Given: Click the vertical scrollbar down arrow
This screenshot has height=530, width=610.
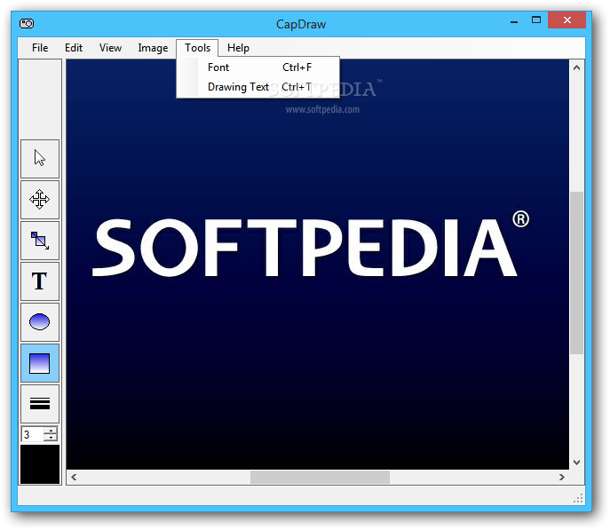Looking at the screenshot, I should (x=576, y=462).
